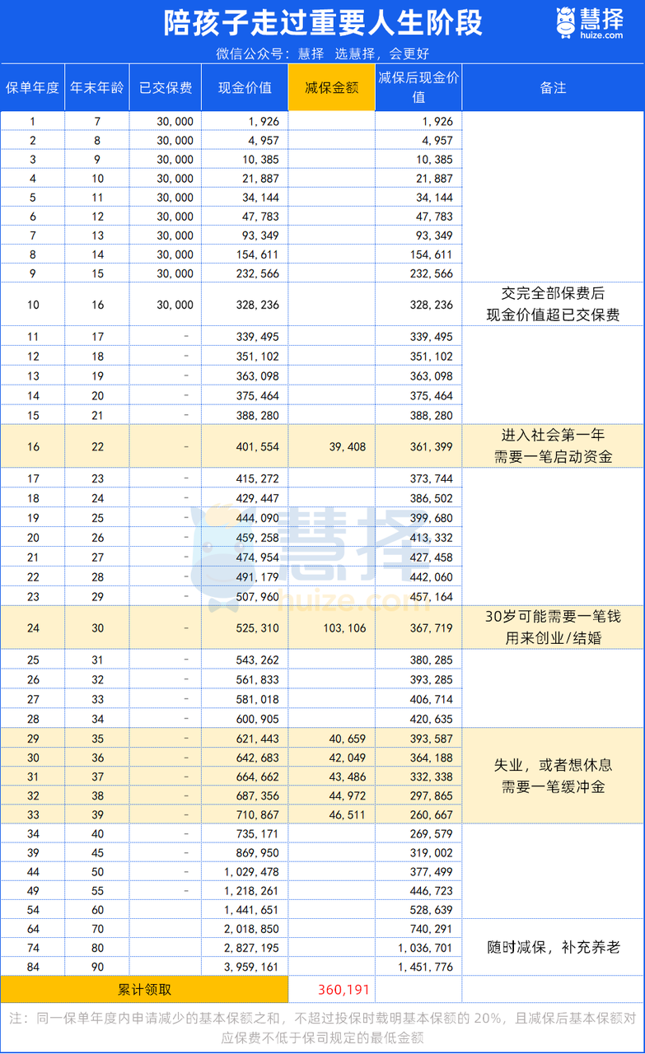Image resolution: width=645 pixels, height=1054 pixels.
Task: Click the Huize logo in the header
Action: coord(589,22)
